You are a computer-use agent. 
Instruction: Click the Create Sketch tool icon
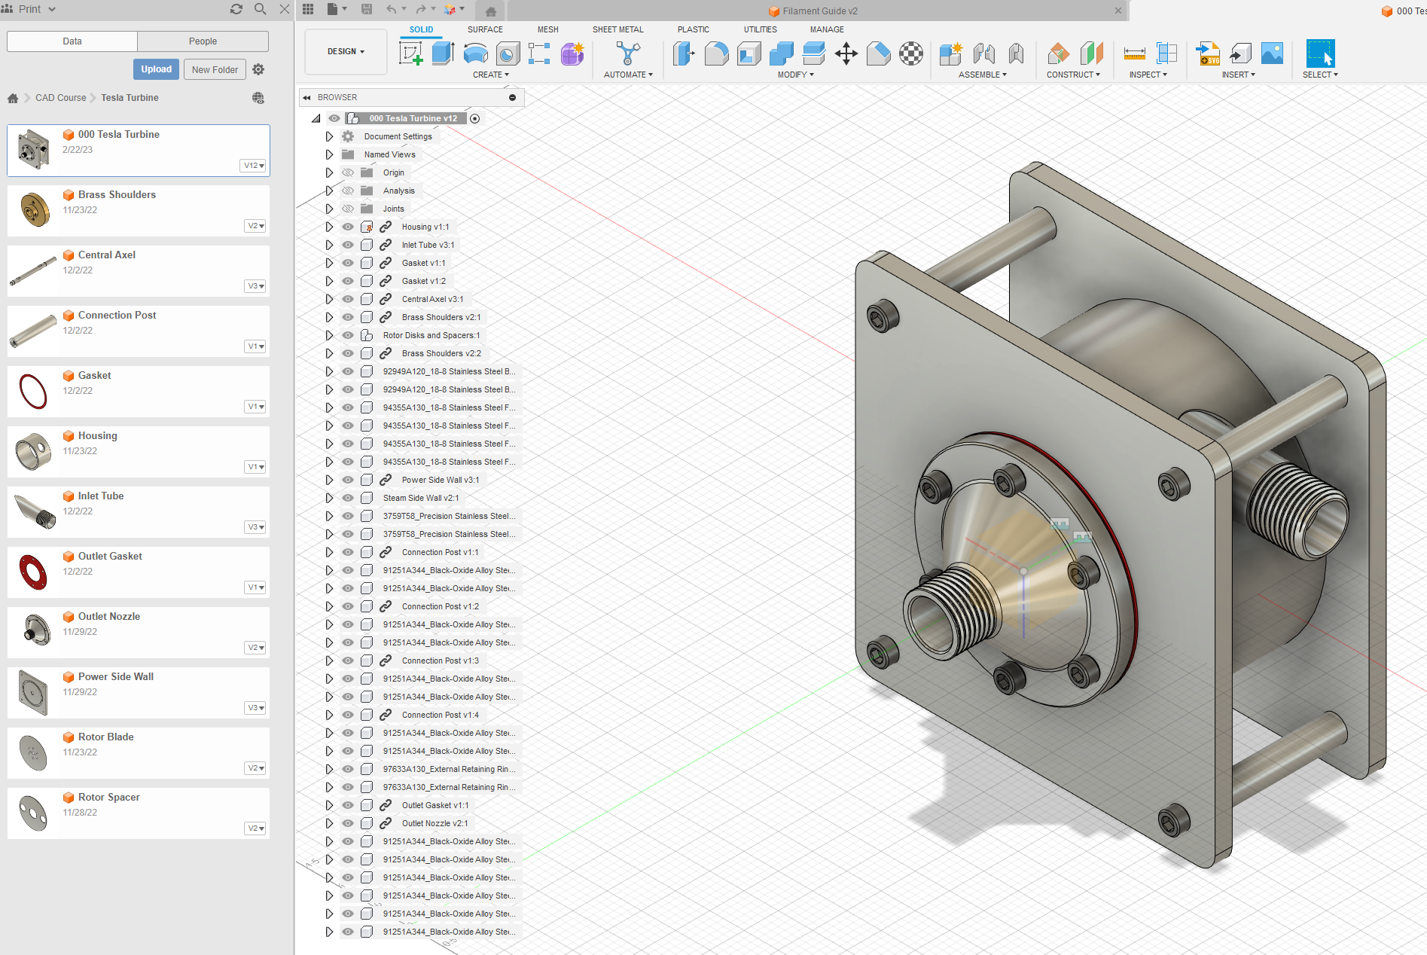click(410, 53)
